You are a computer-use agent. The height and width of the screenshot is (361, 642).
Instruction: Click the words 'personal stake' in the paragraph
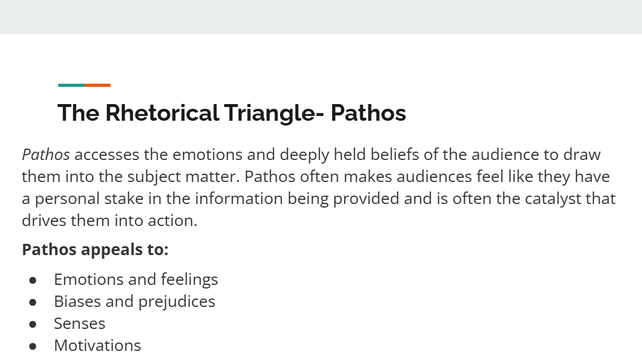89,199
